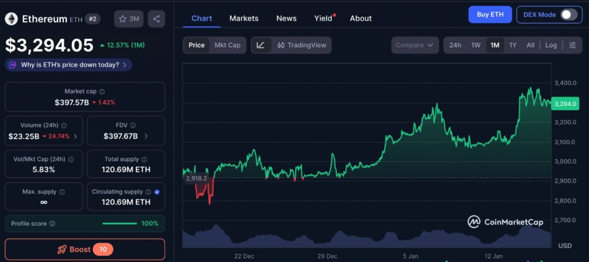Set chart range to 1W
This screenshot has height=262, width=589.
[476, 45]
